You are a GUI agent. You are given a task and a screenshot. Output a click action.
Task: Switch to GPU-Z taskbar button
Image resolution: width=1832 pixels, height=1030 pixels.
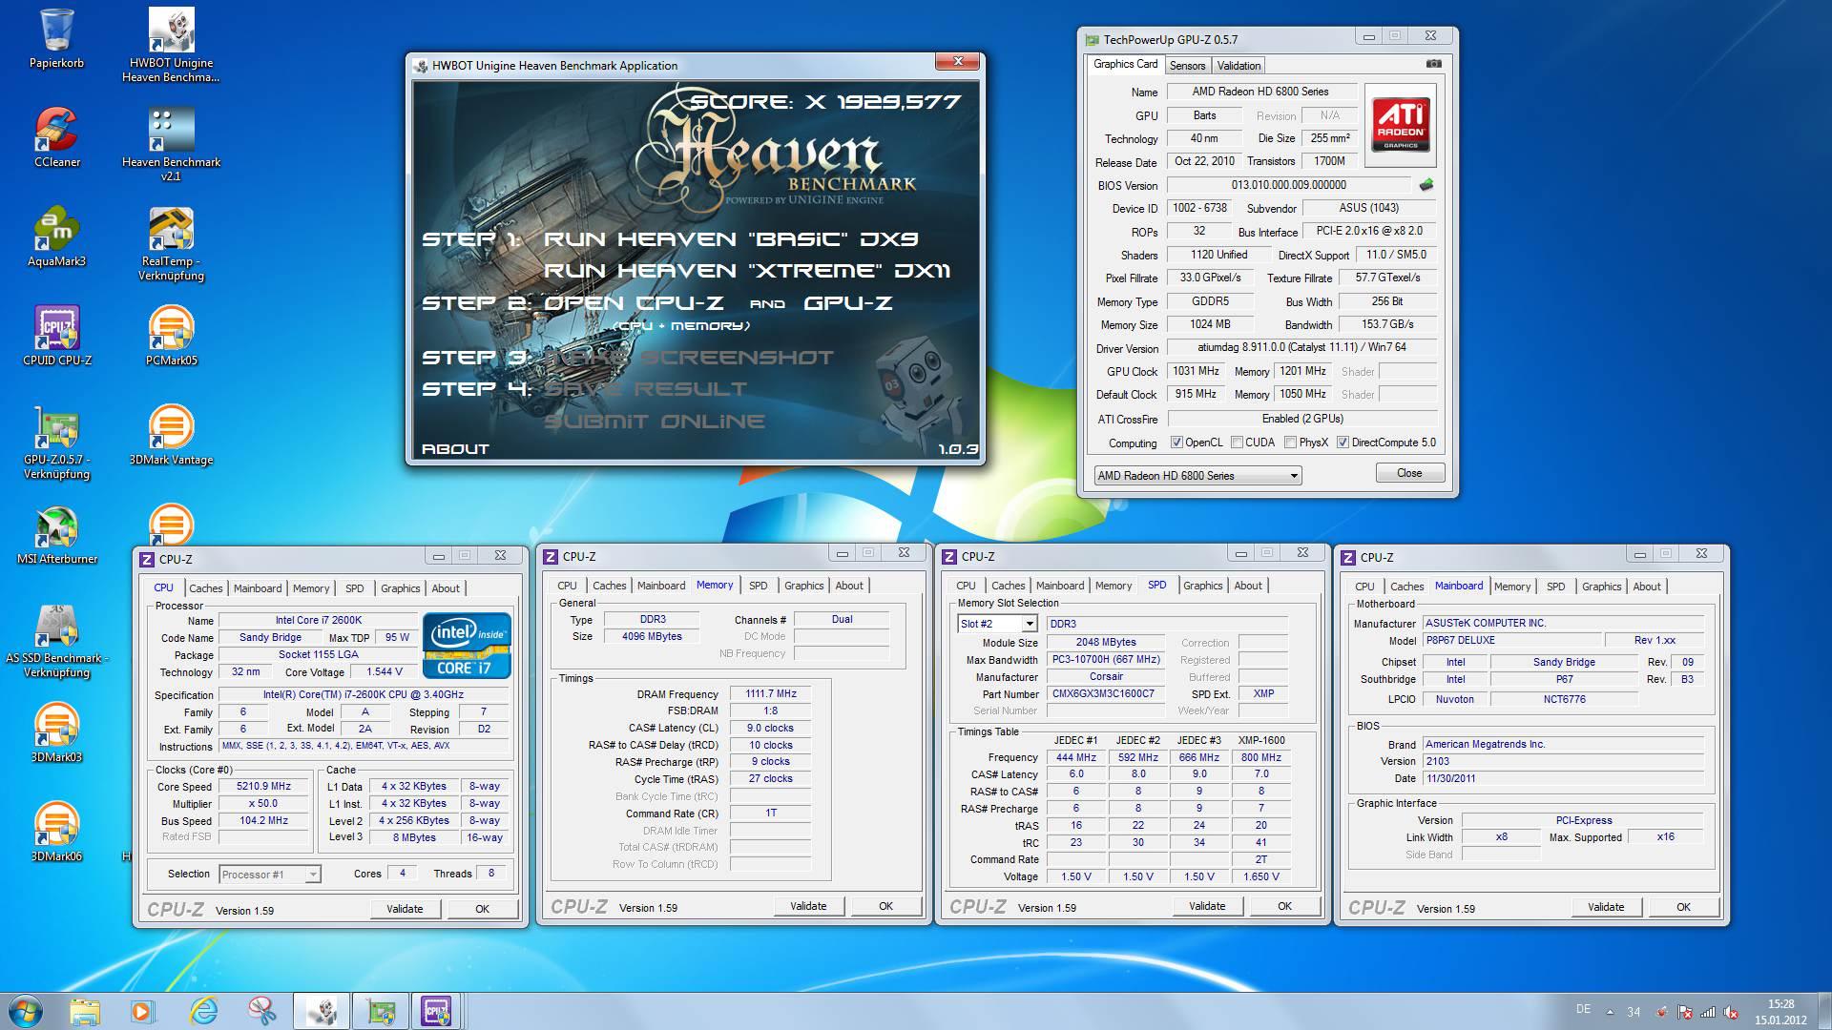click(381, 1011)
